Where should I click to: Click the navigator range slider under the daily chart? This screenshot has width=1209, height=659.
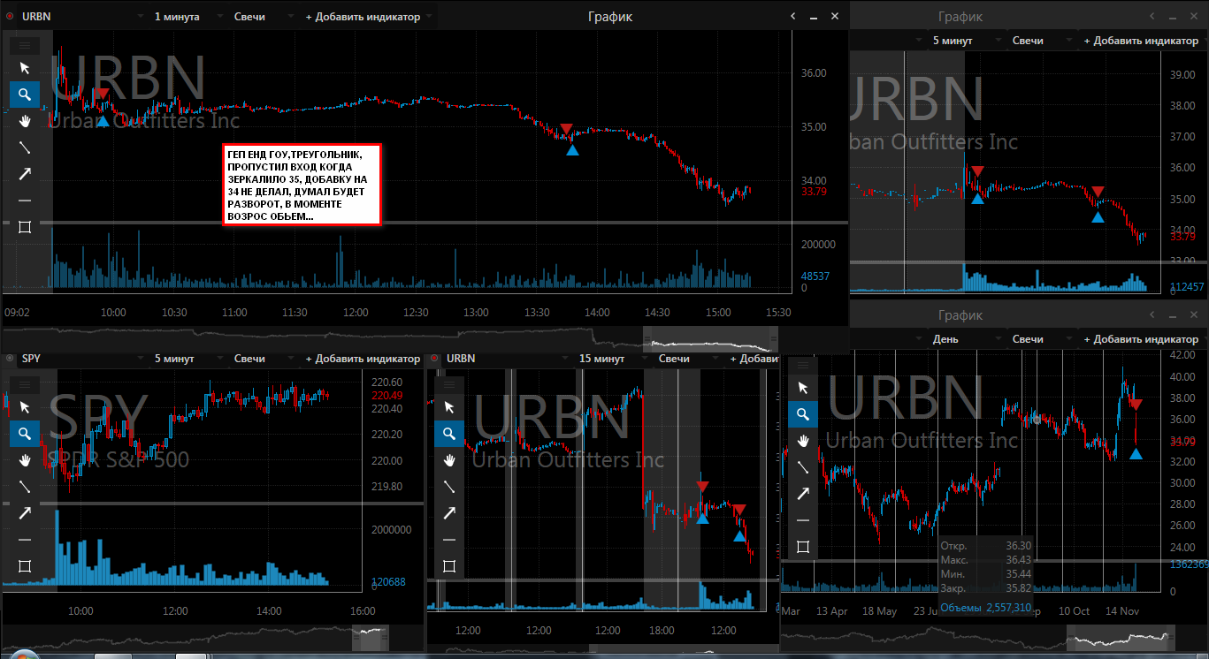[1122, 638]
